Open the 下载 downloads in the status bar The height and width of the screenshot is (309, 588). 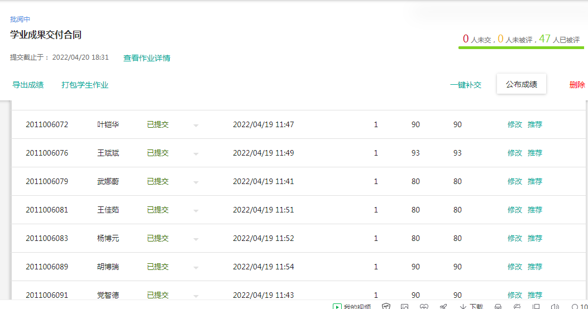(x=471, y=307)
